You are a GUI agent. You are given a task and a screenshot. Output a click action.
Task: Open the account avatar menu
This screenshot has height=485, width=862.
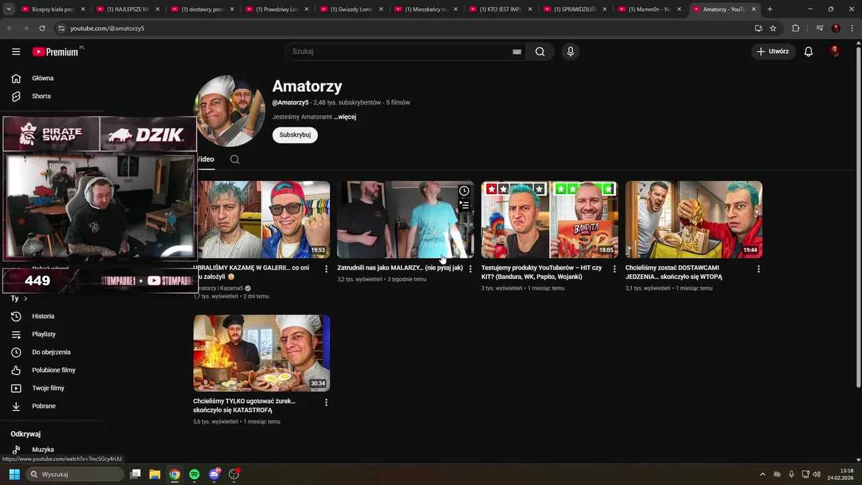(x=835, y=52)
